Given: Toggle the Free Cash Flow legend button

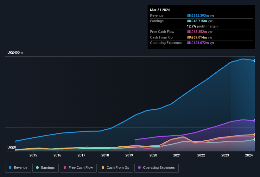Looking at the screenshot, I should click(x=78, y=168).
